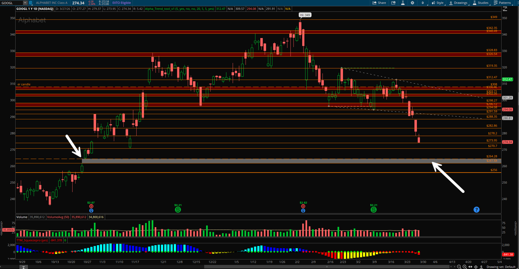Click the $328.83 price level label

[x=492, y=50]
